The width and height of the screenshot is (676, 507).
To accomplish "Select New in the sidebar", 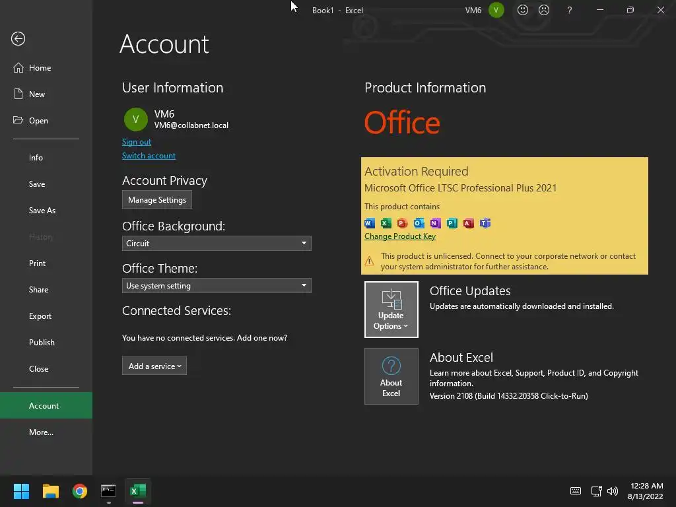I will 46,94.
